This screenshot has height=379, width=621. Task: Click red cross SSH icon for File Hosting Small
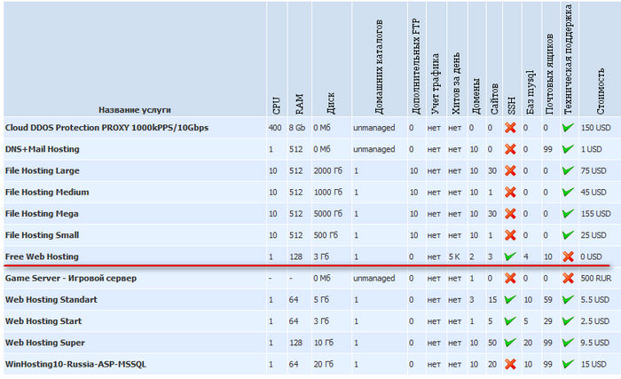click(510, 235)
